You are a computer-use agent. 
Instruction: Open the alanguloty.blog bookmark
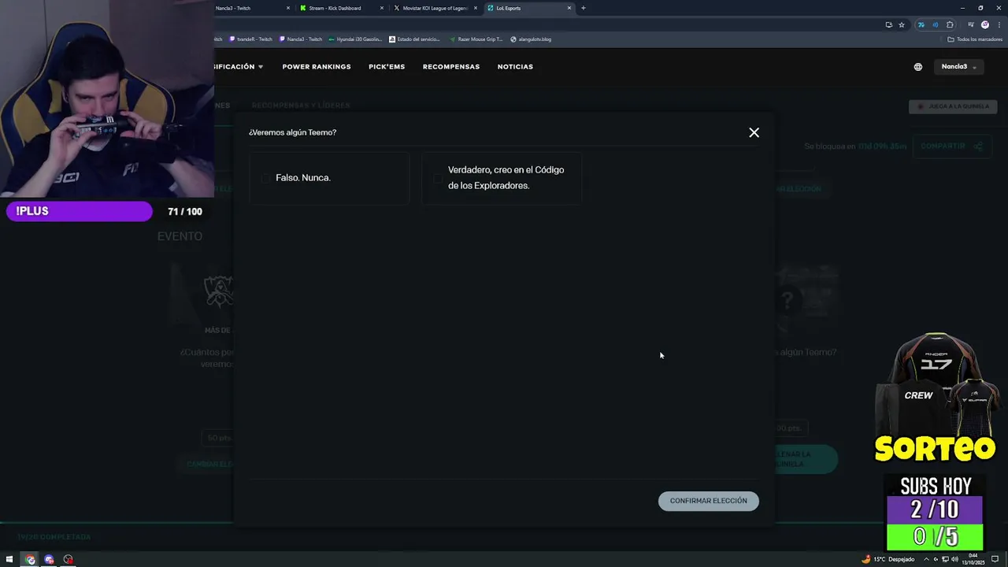531,39
